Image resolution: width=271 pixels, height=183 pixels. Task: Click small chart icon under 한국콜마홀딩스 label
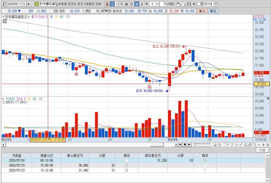(5, 21)
